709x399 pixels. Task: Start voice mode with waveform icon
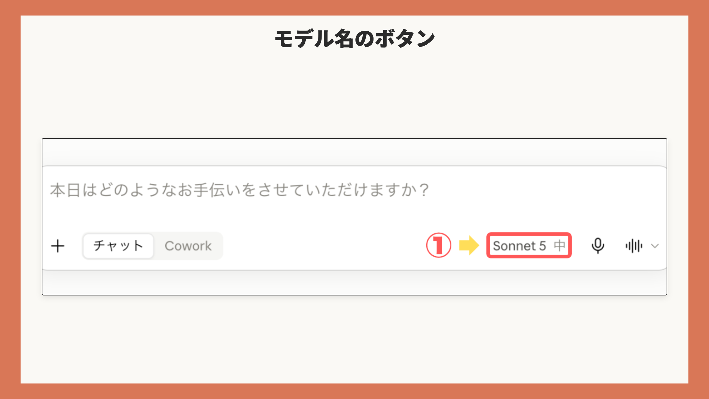click(x=634, y=246)
